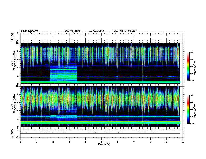This screenshot has height=159, width=206.
Task: Click the "-10" label on ch.2 color scale
Action: (192, 124)
